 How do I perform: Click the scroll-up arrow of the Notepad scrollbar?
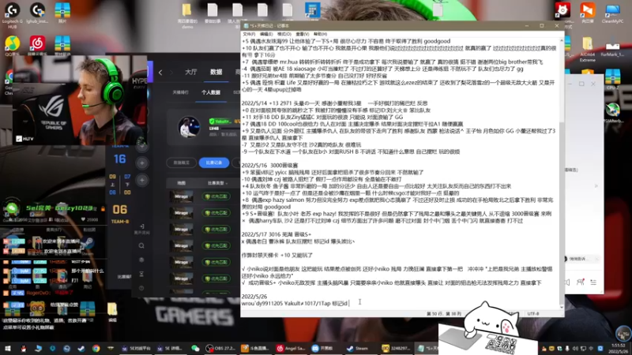click(562, 41)
